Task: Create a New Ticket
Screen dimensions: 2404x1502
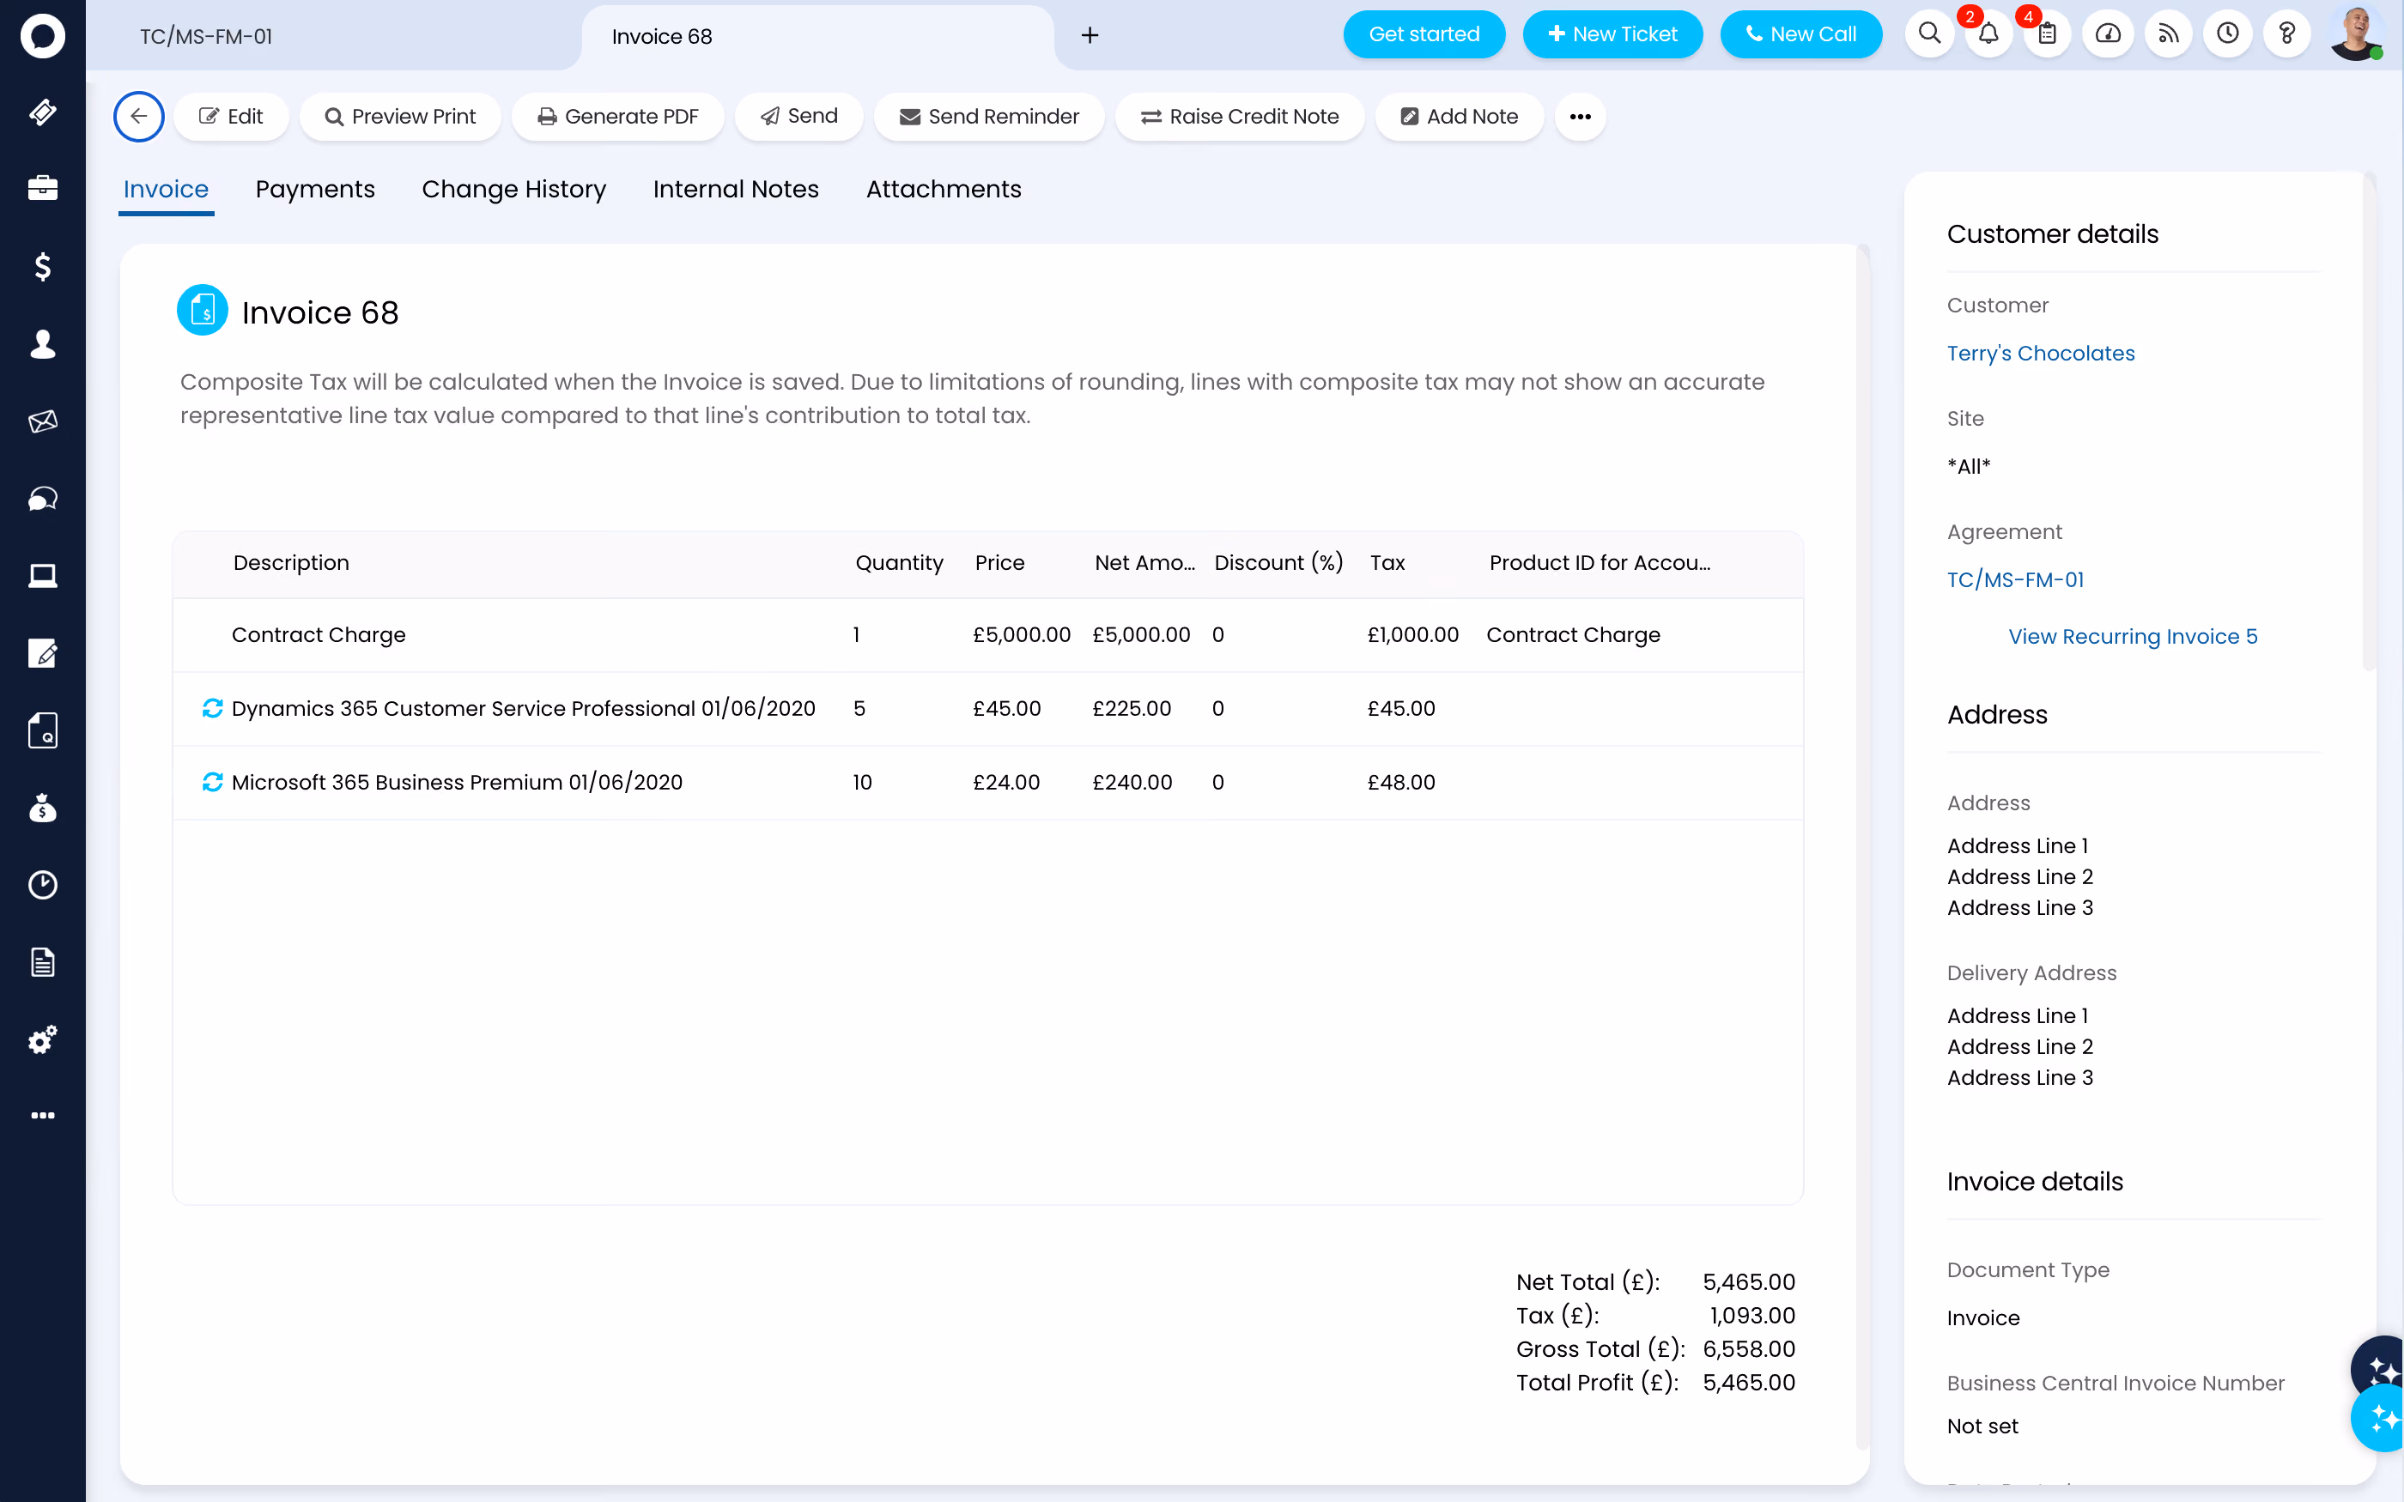Action: pyautogui.click(x=1612, y=35)
